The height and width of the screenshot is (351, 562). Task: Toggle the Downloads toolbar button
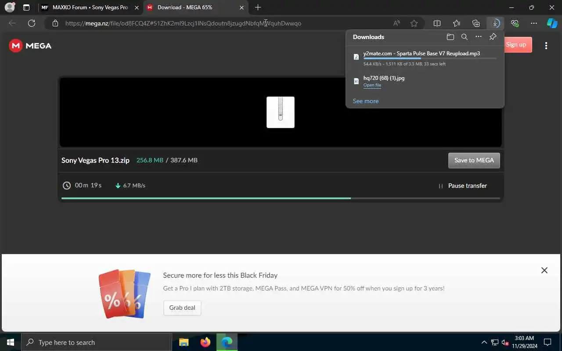pyautogui.click(x=495, y=23)
